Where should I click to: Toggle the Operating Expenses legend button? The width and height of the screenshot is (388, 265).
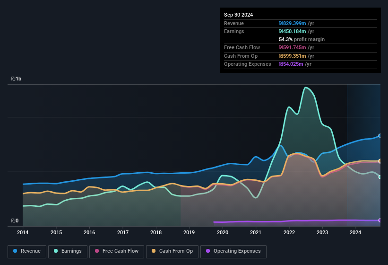click(x=233, y=251)
